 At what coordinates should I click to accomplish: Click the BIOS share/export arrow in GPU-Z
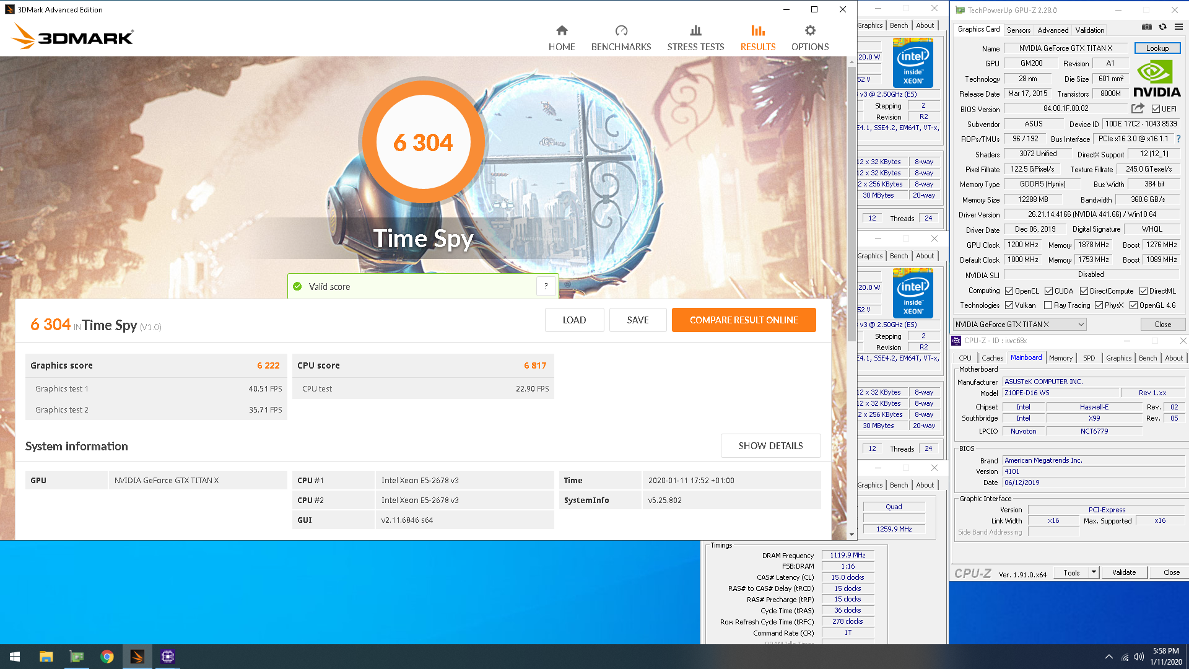(x=1138, y=108)
